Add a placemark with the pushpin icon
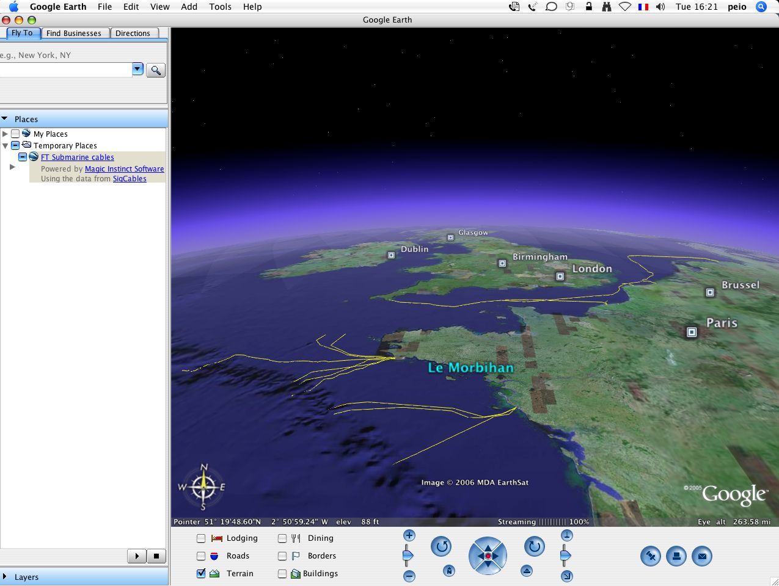The height and width of the screenshot is (586, 779). pyautogui.click(x=651, y=556)
